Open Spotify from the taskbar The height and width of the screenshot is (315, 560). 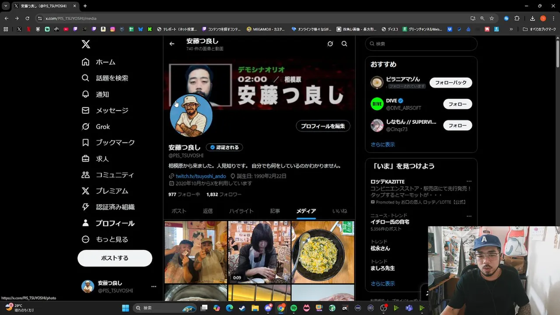pos(294,308)
